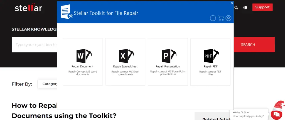Click the shopping cart icon
Image resolution: width=285 pixels, height=120 pixels.
tap(221, 18)
